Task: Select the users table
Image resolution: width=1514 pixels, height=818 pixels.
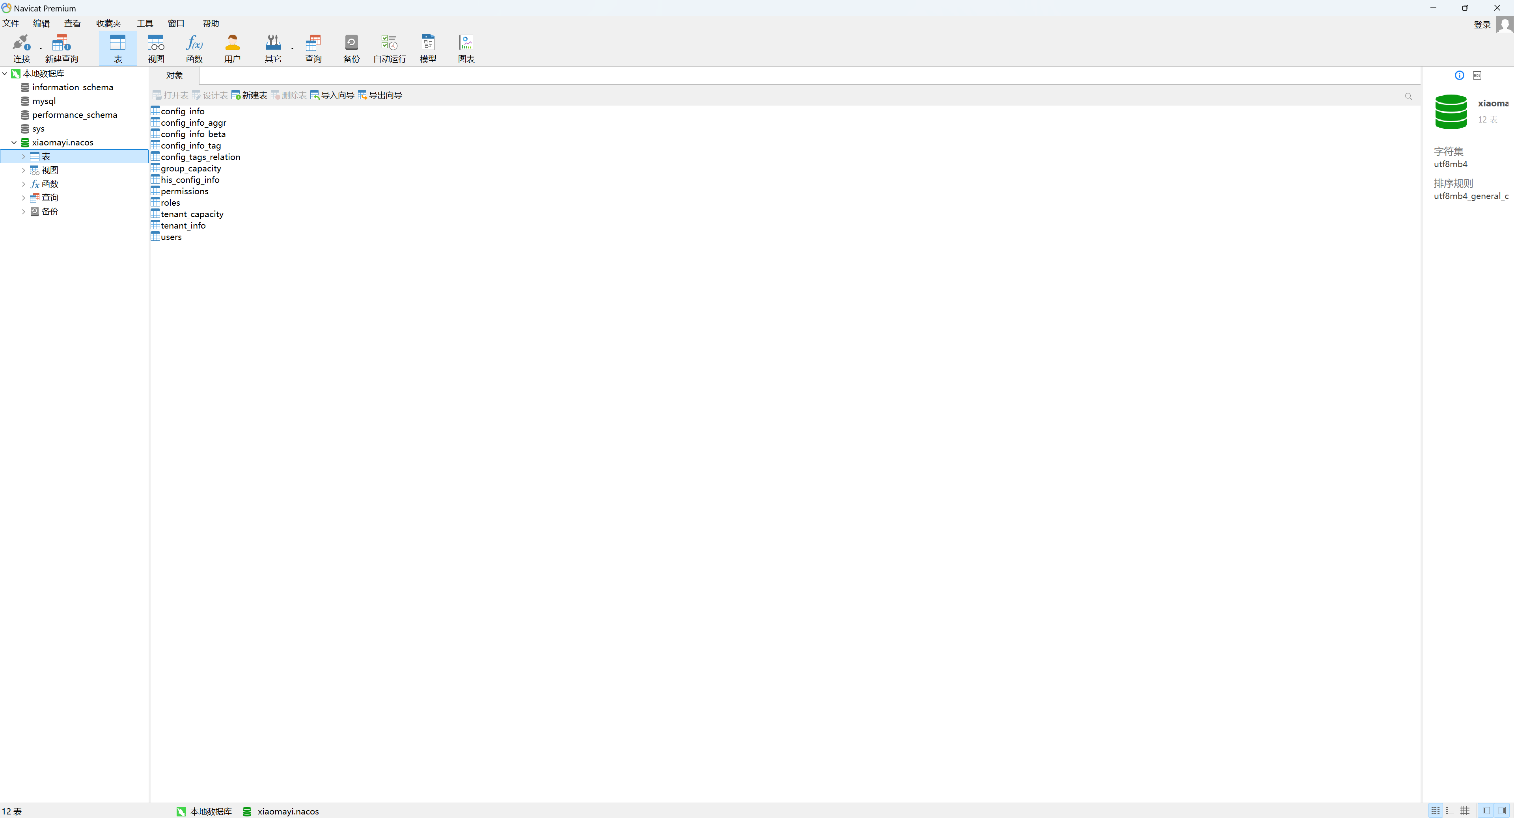Action: point(166,237)
